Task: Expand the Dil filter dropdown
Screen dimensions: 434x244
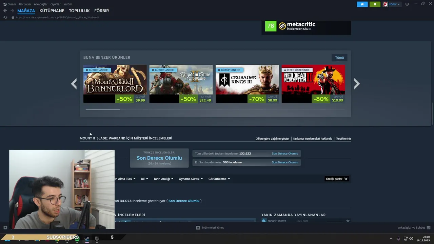Action: coord(144,179)
